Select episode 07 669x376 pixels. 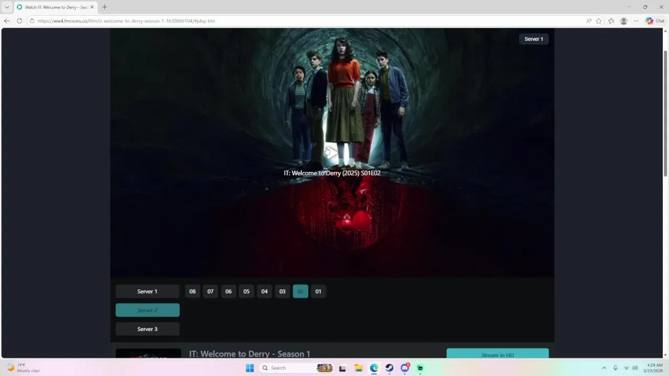pyautogui.click(x=211, y=291)
